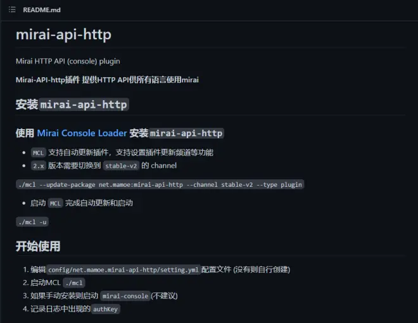The height and width of the screenshot is (323, 418).
Task: Click the mirai-console code tag
Action: point(125,296)
